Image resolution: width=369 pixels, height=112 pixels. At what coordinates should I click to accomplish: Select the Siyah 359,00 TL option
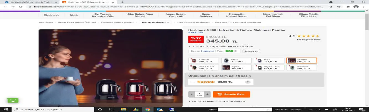point(236,67)
